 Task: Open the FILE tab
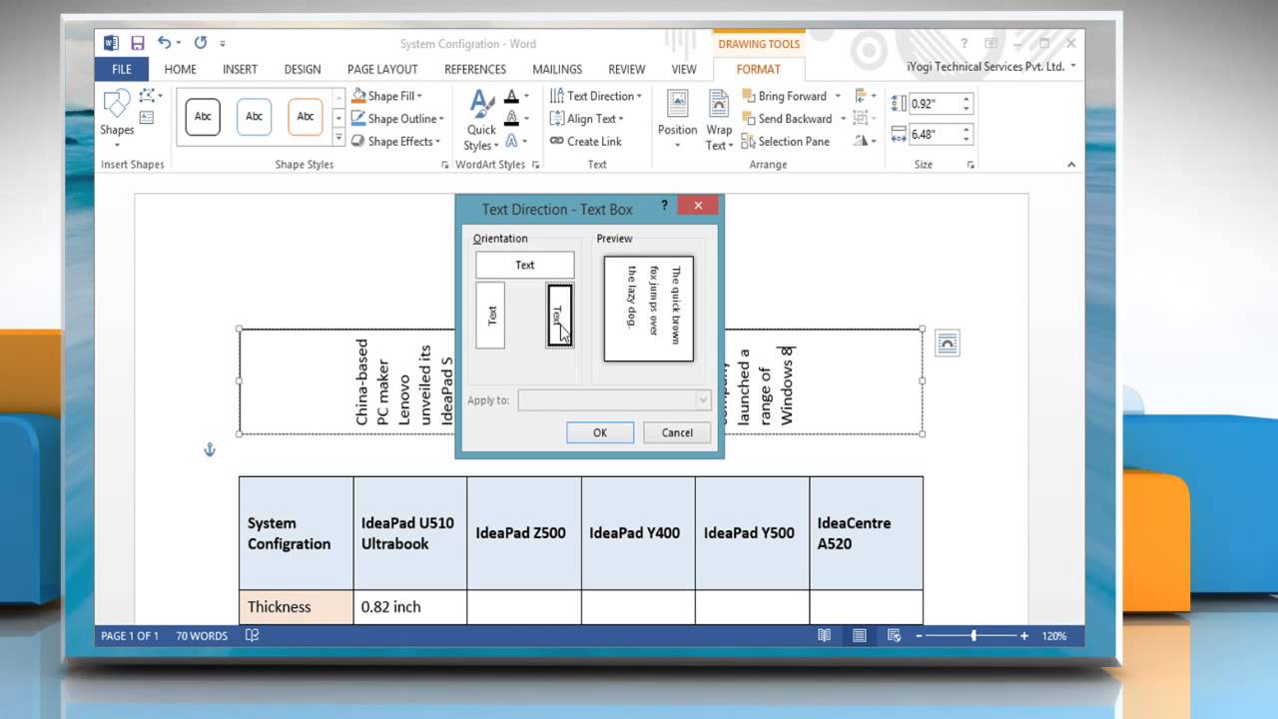[121, 69]
